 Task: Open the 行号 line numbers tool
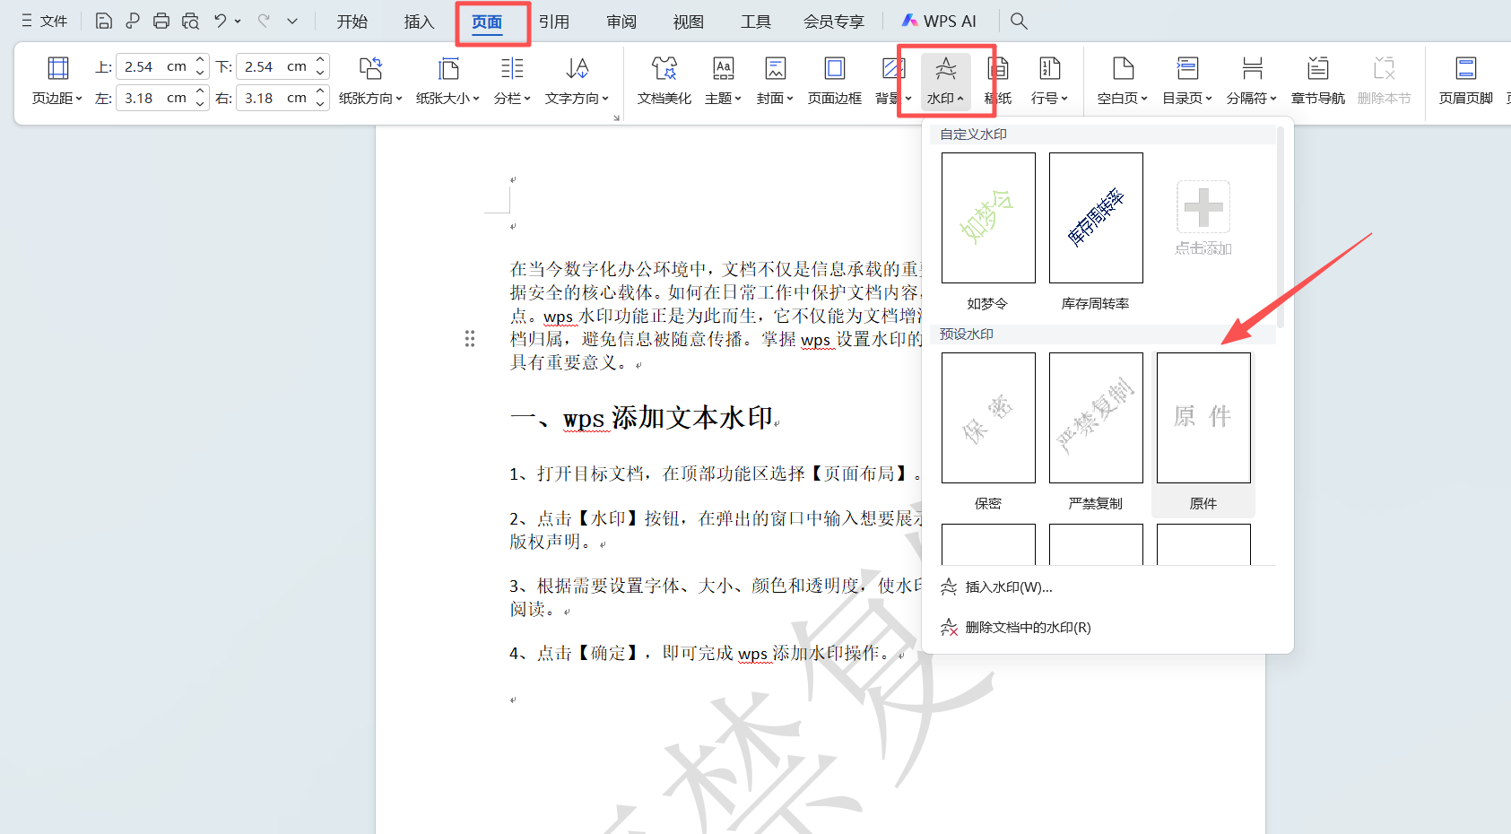point(1049,81)
